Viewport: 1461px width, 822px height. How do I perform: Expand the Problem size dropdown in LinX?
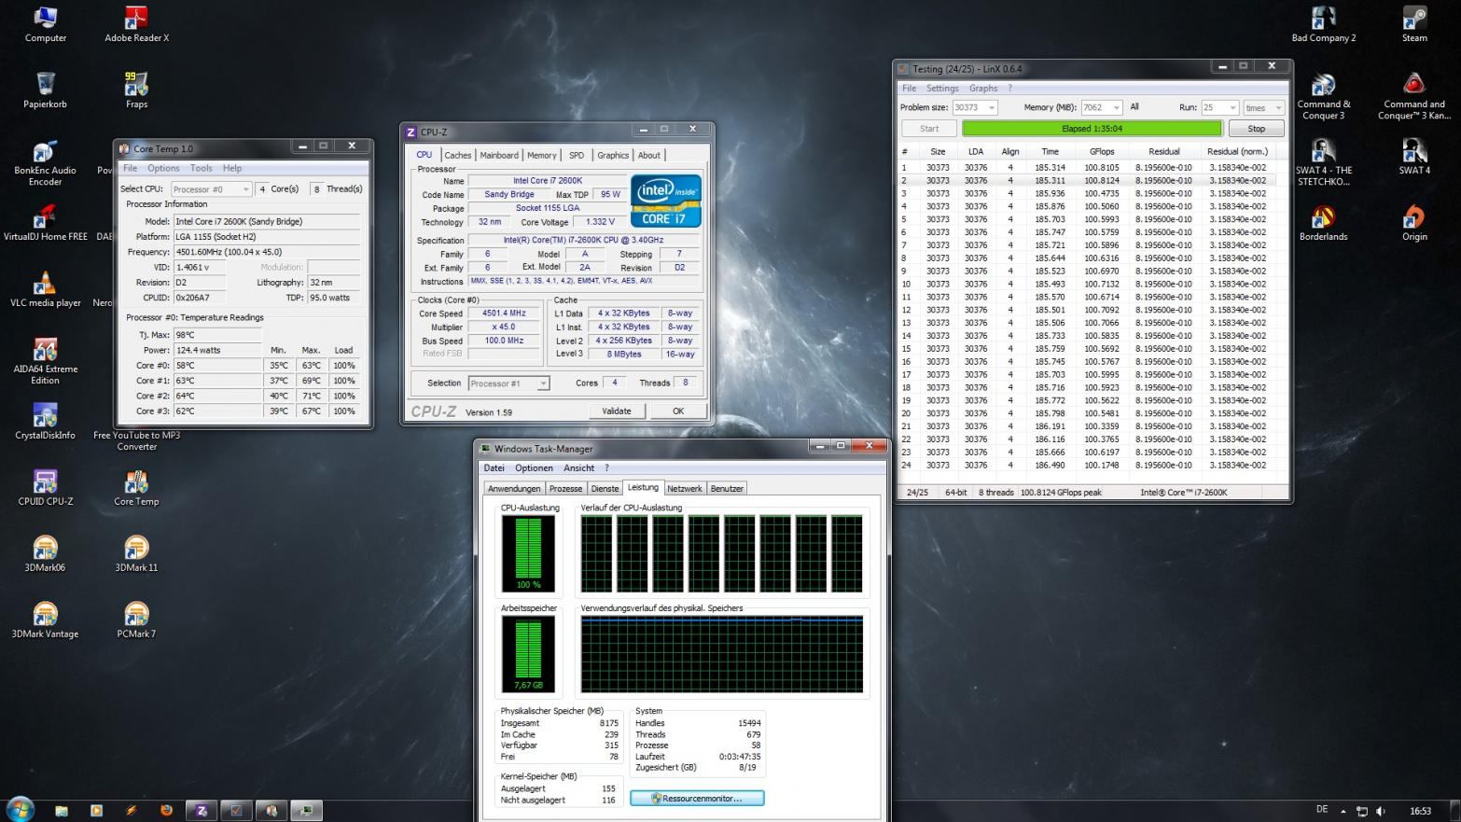[991, 108]
